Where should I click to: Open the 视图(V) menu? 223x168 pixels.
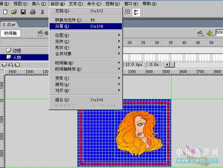(20, 4)
